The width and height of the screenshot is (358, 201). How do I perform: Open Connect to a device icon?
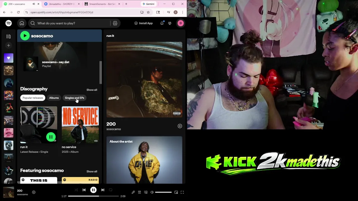click(146, 192)
